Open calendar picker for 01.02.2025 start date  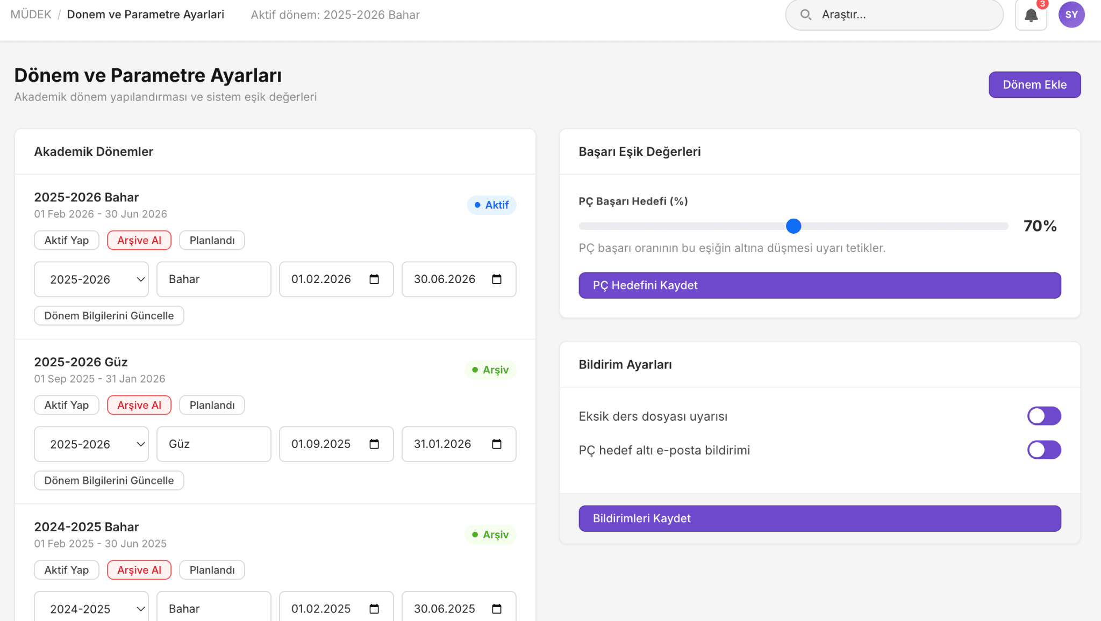pyautogui.click(x=374, y=609)
